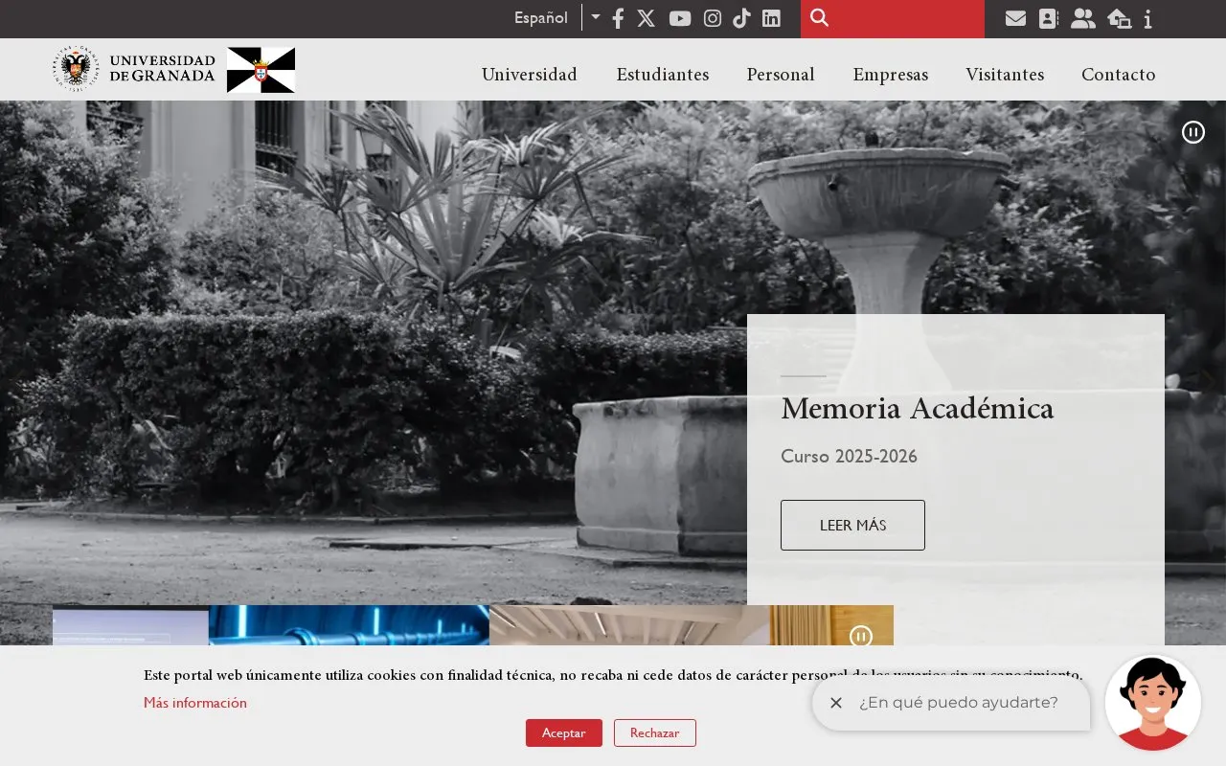
Task: Visit the YouTube channel icon
Action: click(x=680, y=18)
